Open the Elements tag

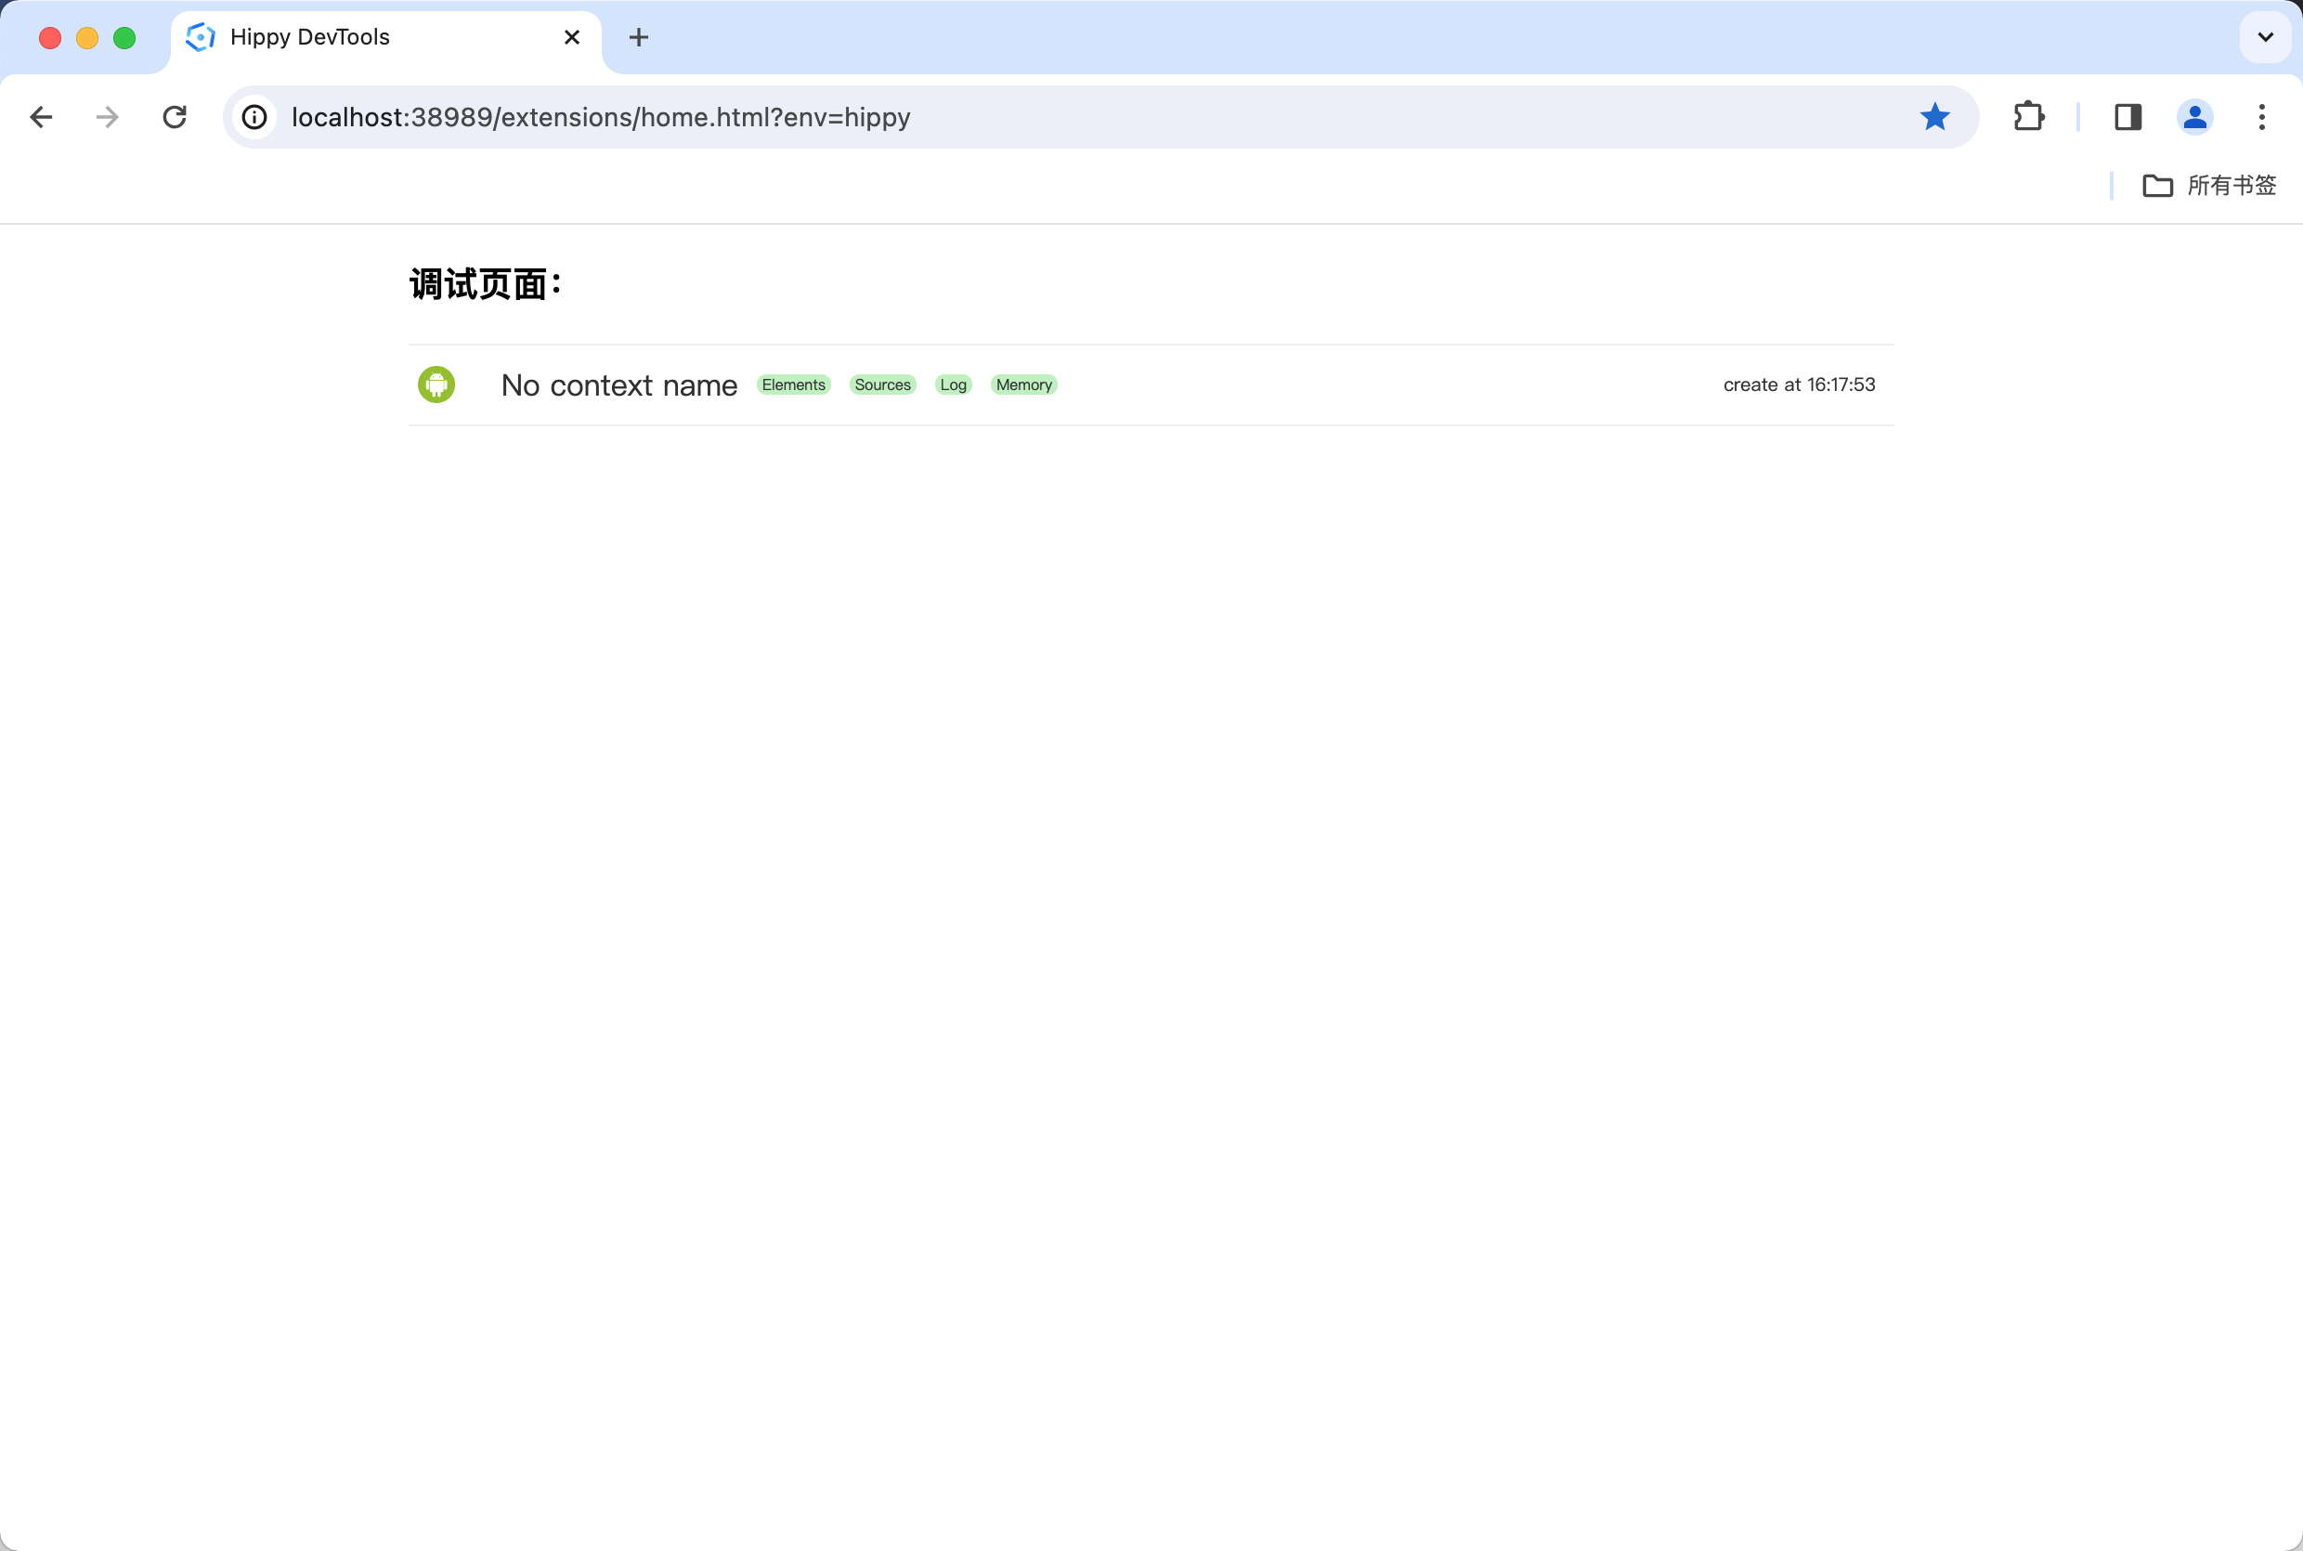(x=793, y=384)
